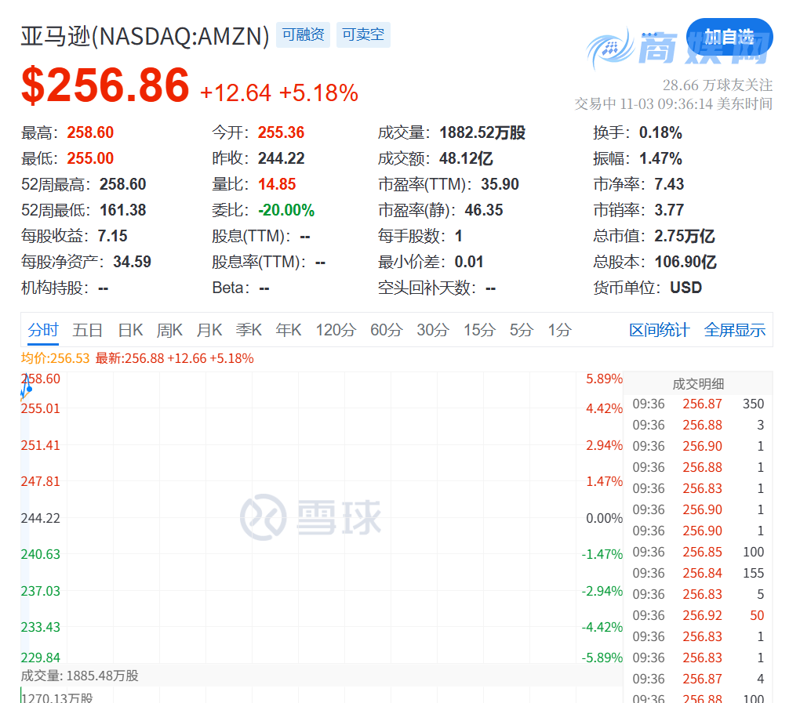Viewport: 800px width, 703px height.
Task: Open the 60分 60-minute chart
Action: (x=385, y=330)
